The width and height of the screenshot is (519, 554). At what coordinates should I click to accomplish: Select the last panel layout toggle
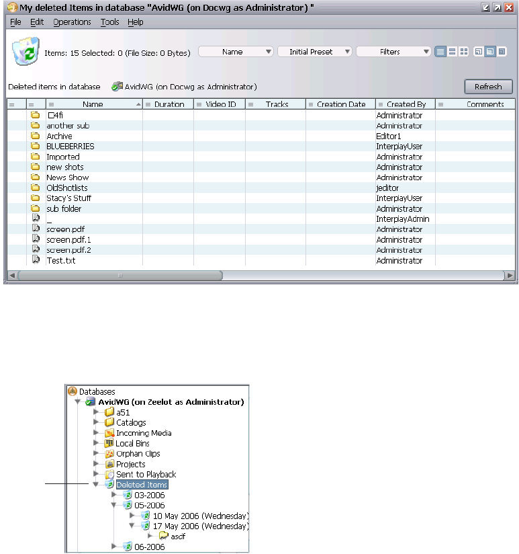[502, 52]
